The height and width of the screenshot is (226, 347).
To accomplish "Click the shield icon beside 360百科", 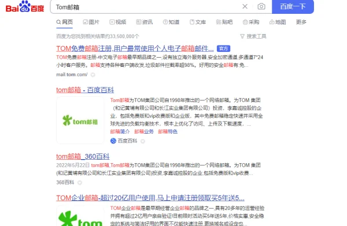I will pyautogui.click(x=80, y=183).
